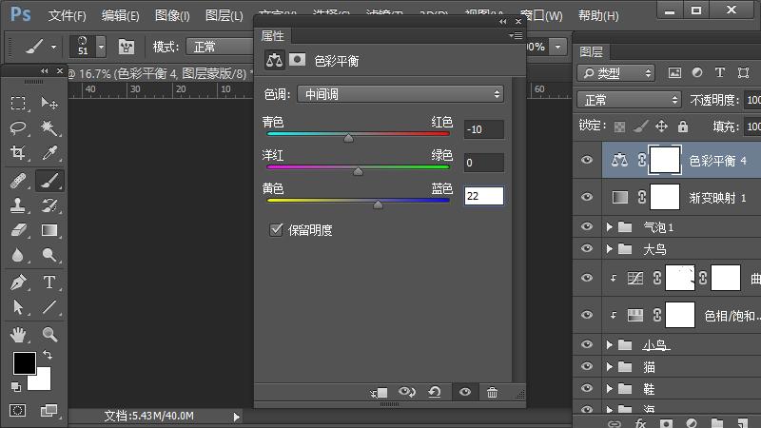Select the Move tool
761x428 pixels.
tap(49, 103)
